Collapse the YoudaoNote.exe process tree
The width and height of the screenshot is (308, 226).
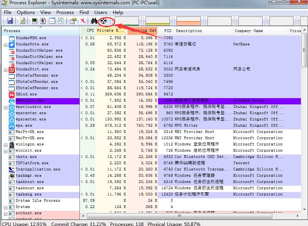tap(5, 45)
